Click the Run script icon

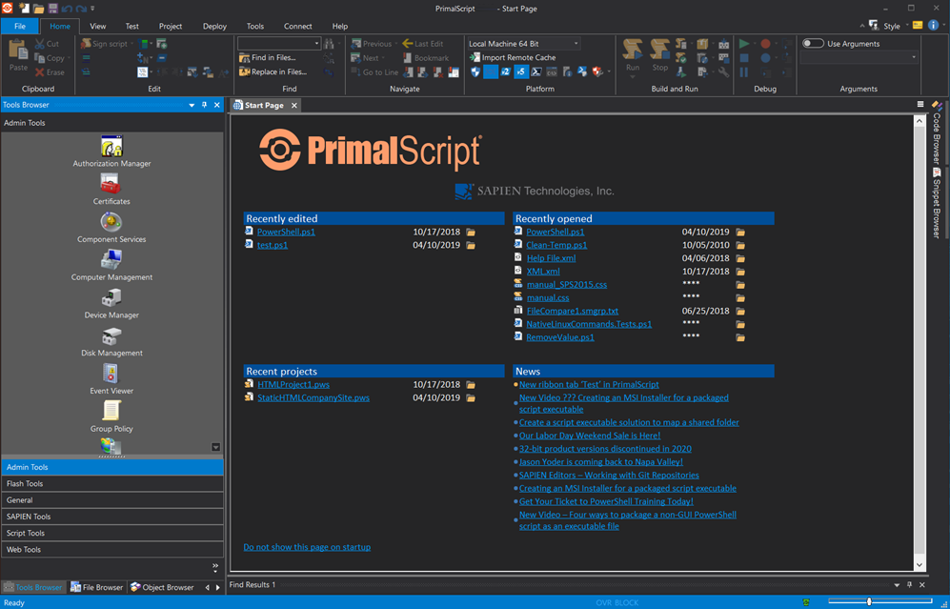point(633,50)
